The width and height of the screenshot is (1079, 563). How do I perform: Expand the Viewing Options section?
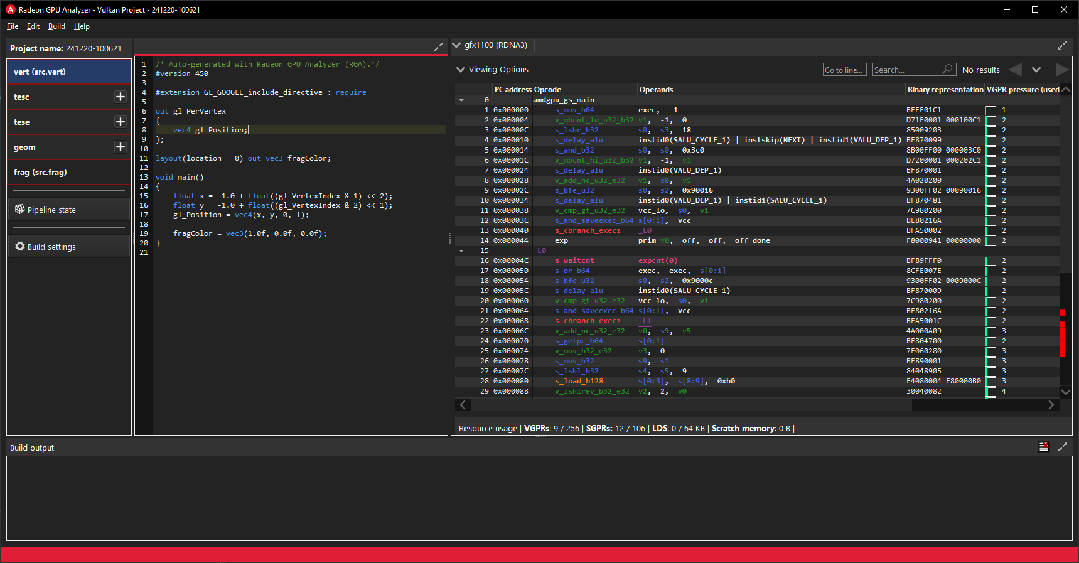click(461, 70)
